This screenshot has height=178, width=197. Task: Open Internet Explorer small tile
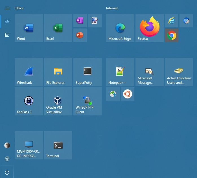point(171,21)
